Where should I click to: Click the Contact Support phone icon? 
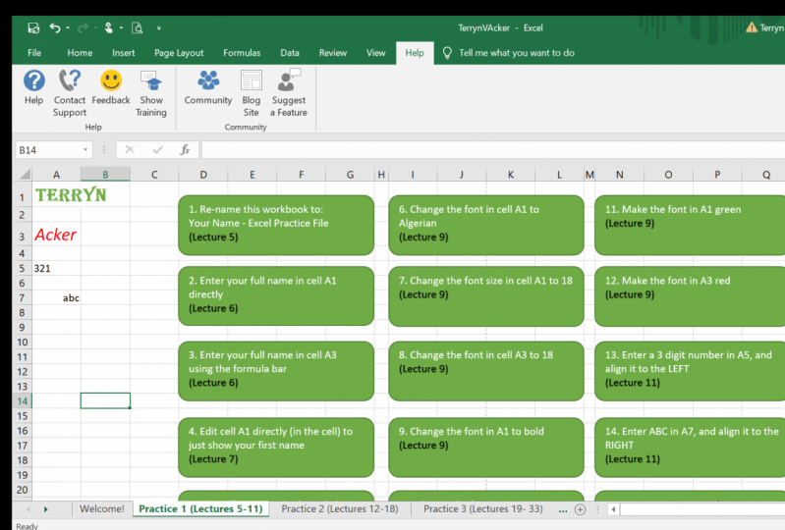coord(70,80)
